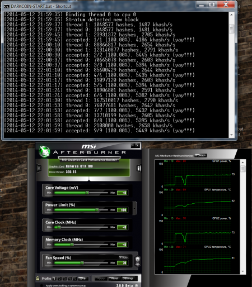Click the Fan Speed slider handle
This screenshot has height=287, width=252.
(82, 262)
